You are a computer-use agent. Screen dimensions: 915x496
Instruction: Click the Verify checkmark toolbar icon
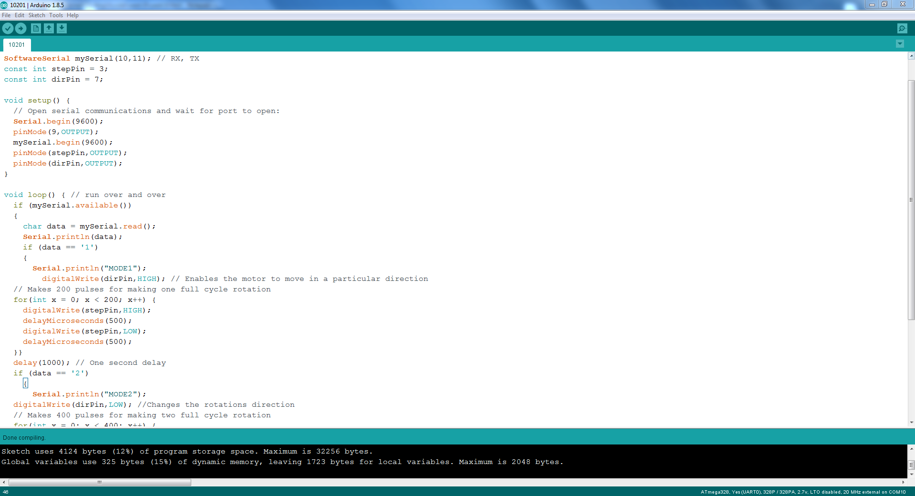8,29
